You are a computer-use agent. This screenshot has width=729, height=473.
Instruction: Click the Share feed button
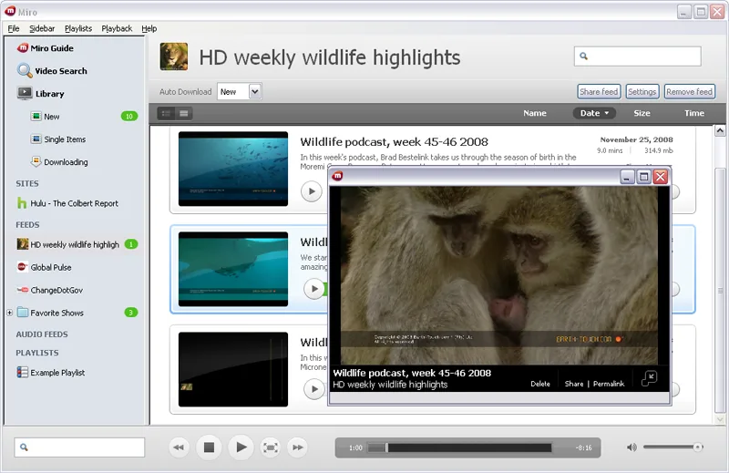pos(599,92)
